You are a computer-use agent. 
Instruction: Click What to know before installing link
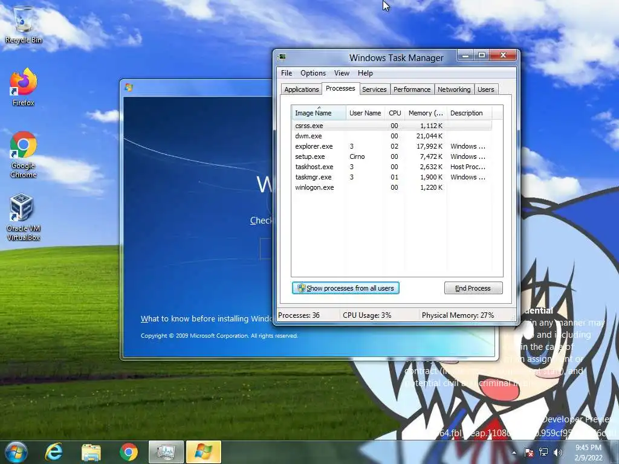coord(207,319)
